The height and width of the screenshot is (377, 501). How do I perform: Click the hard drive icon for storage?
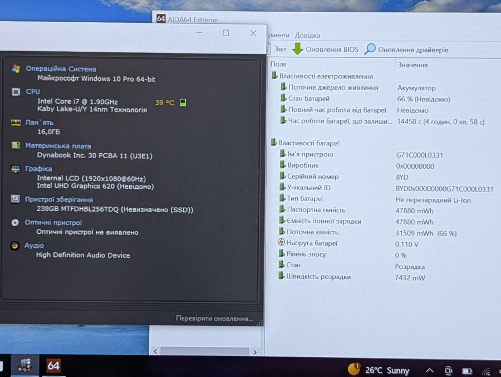coord(15,199)
